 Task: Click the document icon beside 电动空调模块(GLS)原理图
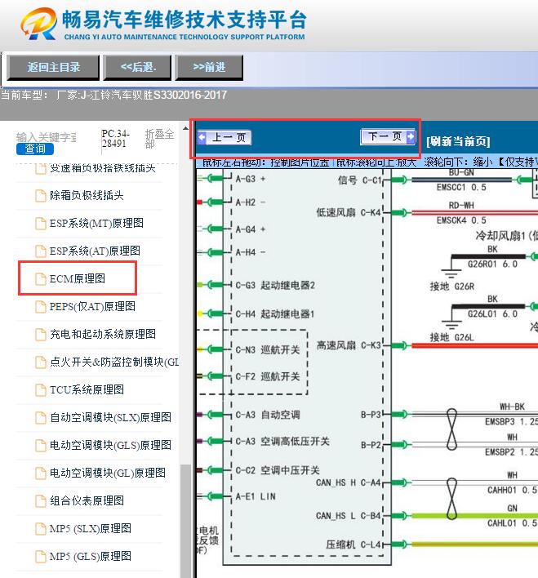point(41,445)
